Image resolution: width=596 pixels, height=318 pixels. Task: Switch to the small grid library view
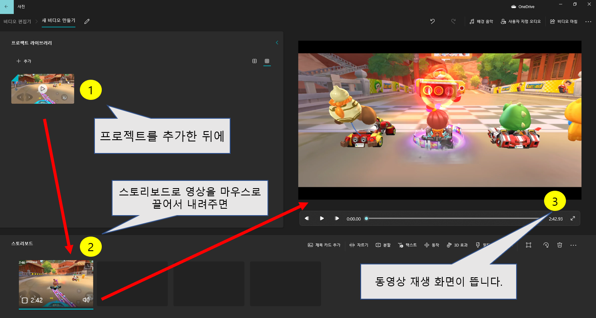(x=267, y=61)
